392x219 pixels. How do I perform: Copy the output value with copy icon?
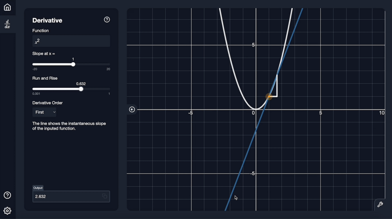(x=105, y=196)
